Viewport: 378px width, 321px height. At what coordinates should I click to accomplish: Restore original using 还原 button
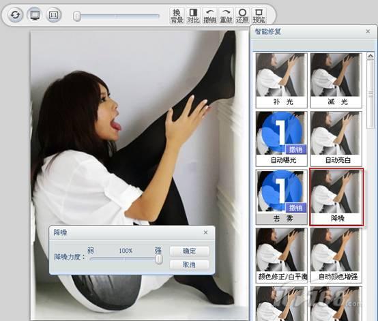click(242, 16)
